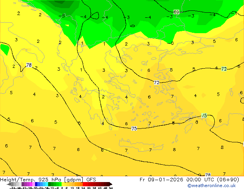Click the '69' contour height label
The height and width of the screenshot is (189, 244).
tap(176, 12)
